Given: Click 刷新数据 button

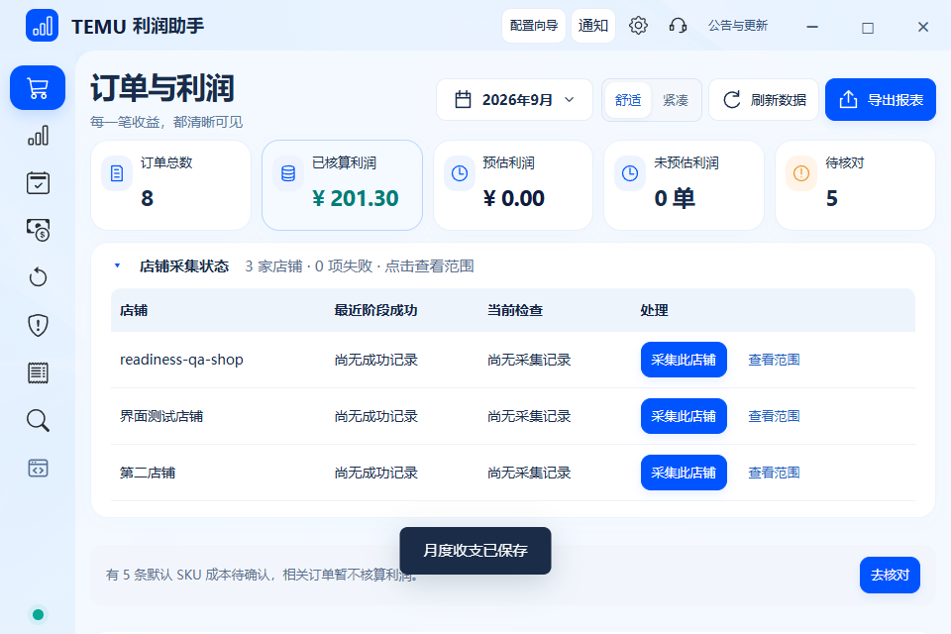Looking at the screenshot, I should click(764, 99).
